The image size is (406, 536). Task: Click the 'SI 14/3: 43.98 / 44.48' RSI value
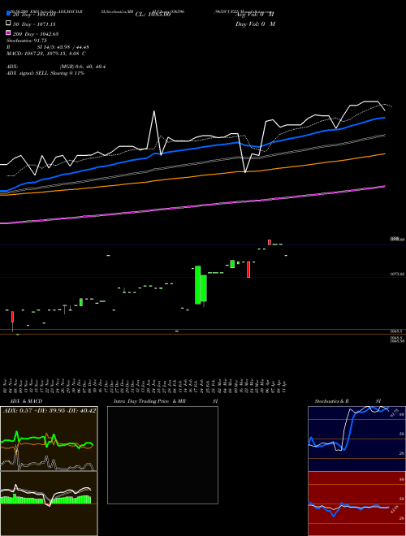(63, 47)
